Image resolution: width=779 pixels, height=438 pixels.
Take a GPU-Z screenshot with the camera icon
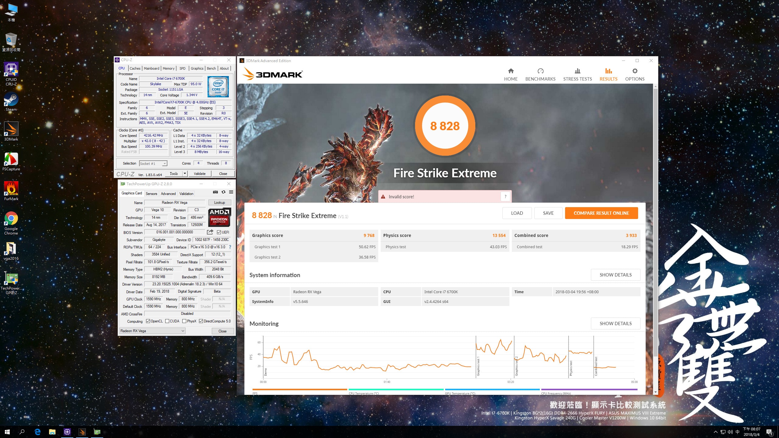point(215,192)
